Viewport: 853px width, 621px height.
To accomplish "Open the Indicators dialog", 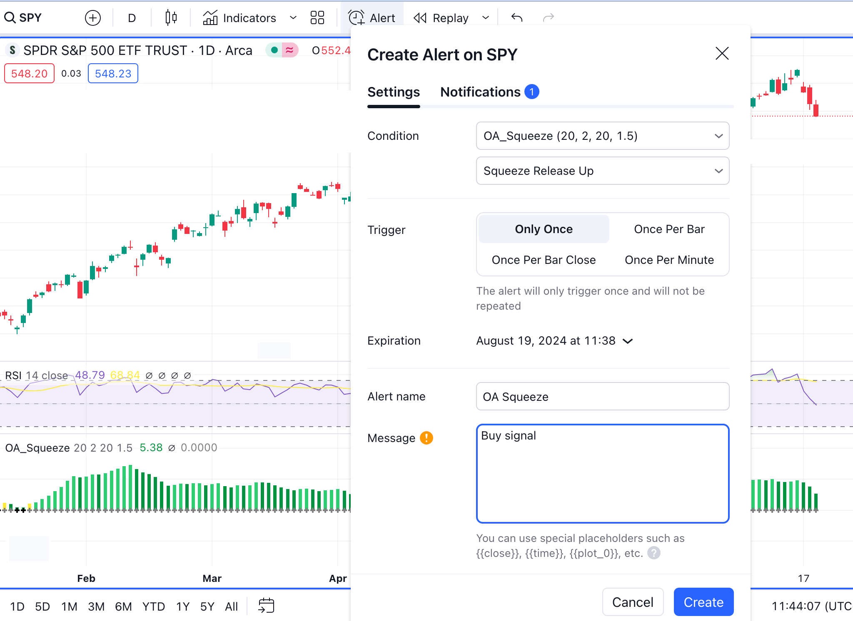I will click(239, 18).
